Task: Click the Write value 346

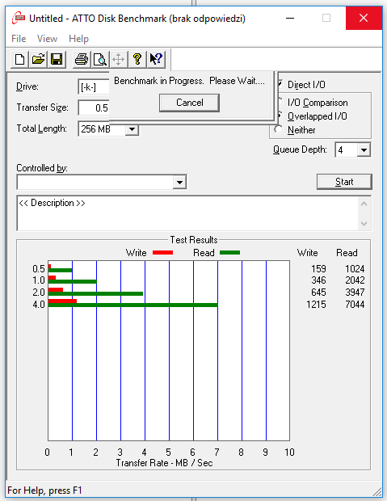Action: [x=318, y=280]
